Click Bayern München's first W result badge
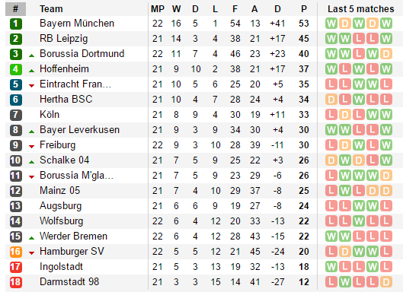Screen dimensions: 403x292 331,24
